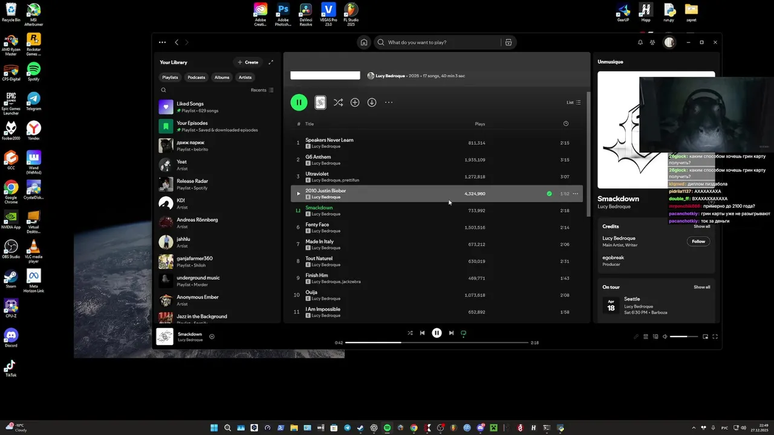774x435 pixels.
Task: Pause the album with the green button
Action: click(x=299, y=103)
